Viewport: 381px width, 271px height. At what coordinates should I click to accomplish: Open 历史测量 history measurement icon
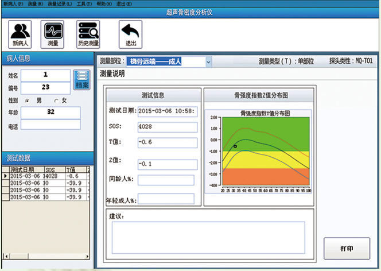[88, 34]
